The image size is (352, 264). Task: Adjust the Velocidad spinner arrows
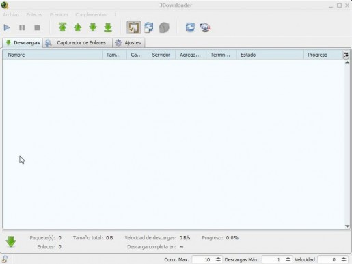click(344, 259)
